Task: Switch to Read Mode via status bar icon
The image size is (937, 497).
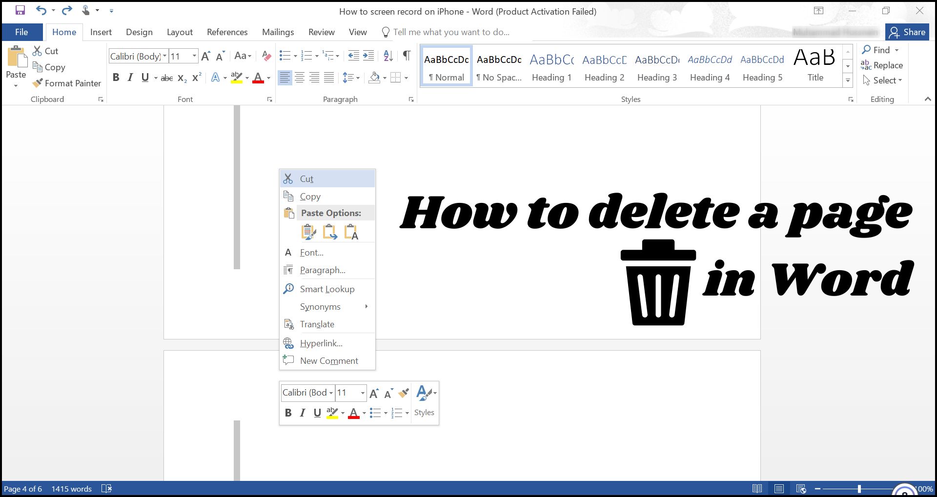Action: (x=757, y=488)
